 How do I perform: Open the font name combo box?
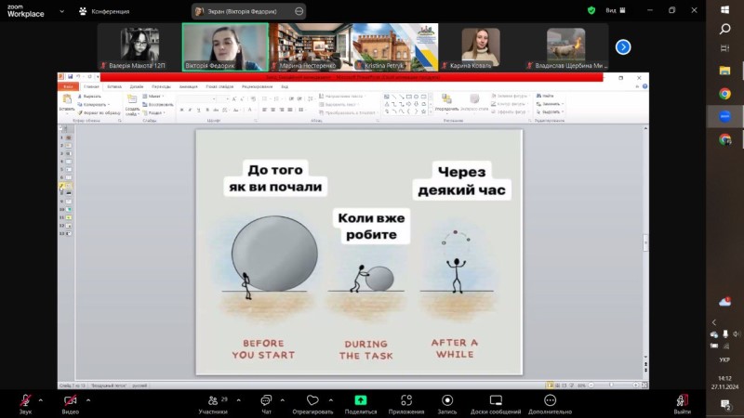pos(196,98)
